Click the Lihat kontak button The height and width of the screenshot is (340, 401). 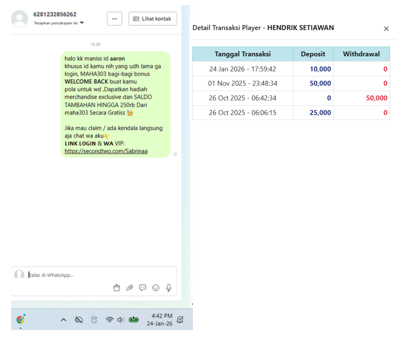click(153, 19)
